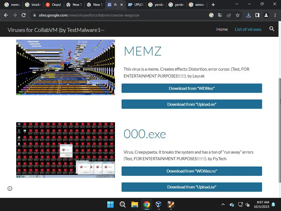Screen dimensions: 281x211
Task: Switch to the second 'New Tab' tab
Action: coord(95,5)
